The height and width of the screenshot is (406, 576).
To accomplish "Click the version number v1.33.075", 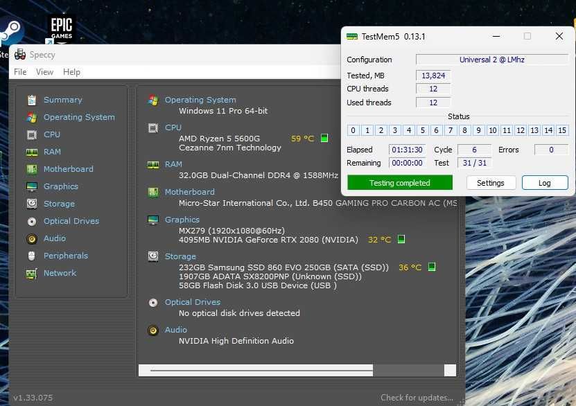I will click(33, 398).
